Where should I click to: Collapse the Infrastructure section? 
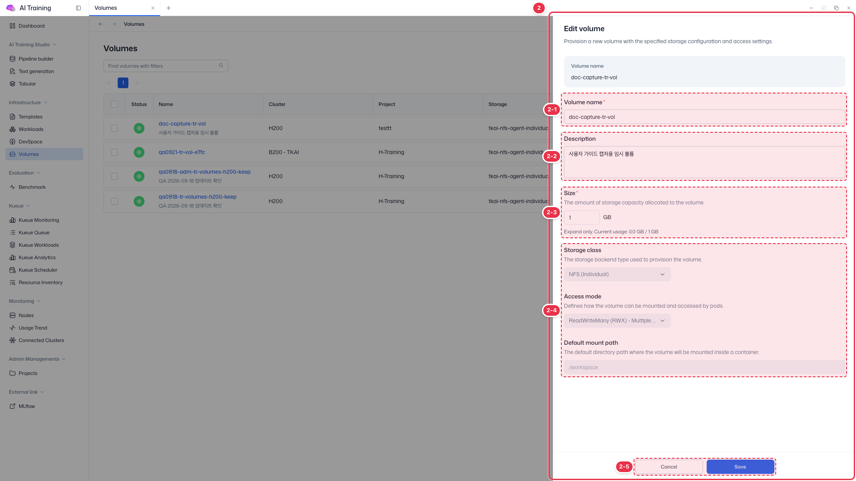tap(28, 102)
